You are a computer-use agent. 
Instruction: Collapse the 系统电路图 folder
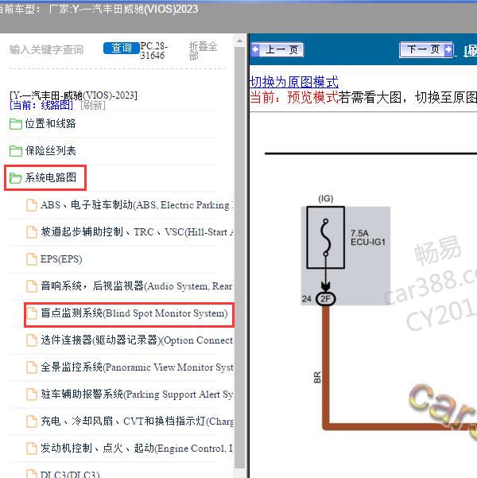[50, 177]
